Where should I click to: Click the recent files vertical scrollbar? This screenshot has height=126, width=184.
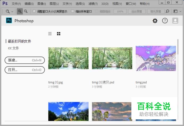click(x=178, y=47)
